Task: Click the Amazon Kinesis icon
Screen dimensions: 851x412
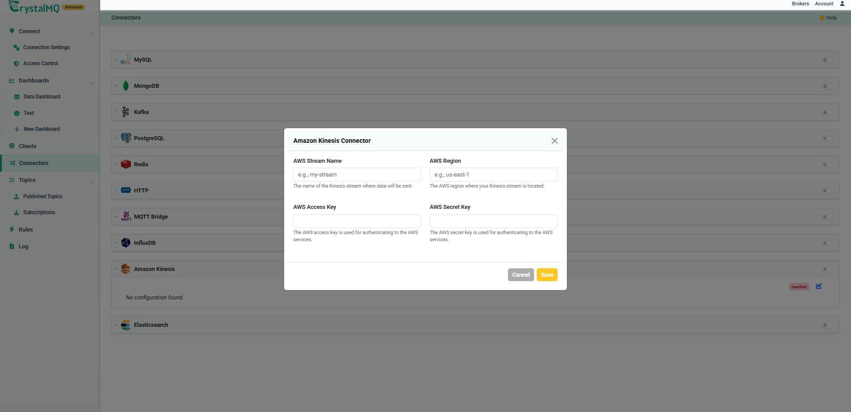Action: [126, 269]
